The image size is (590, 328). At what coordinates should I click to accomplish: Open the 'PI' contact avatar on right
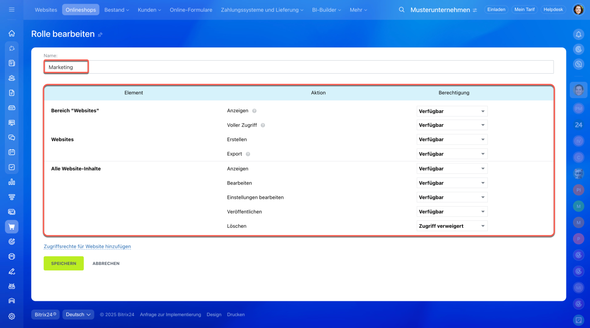[578, 190]
